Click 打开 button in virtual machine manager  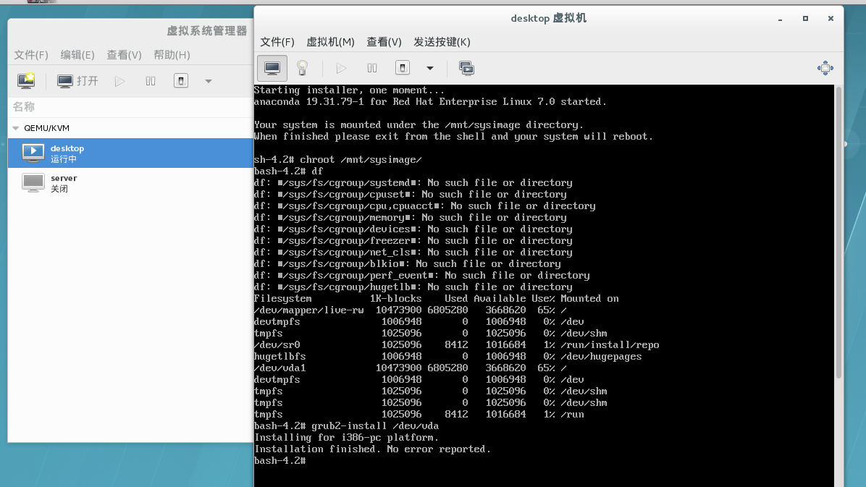77,81
